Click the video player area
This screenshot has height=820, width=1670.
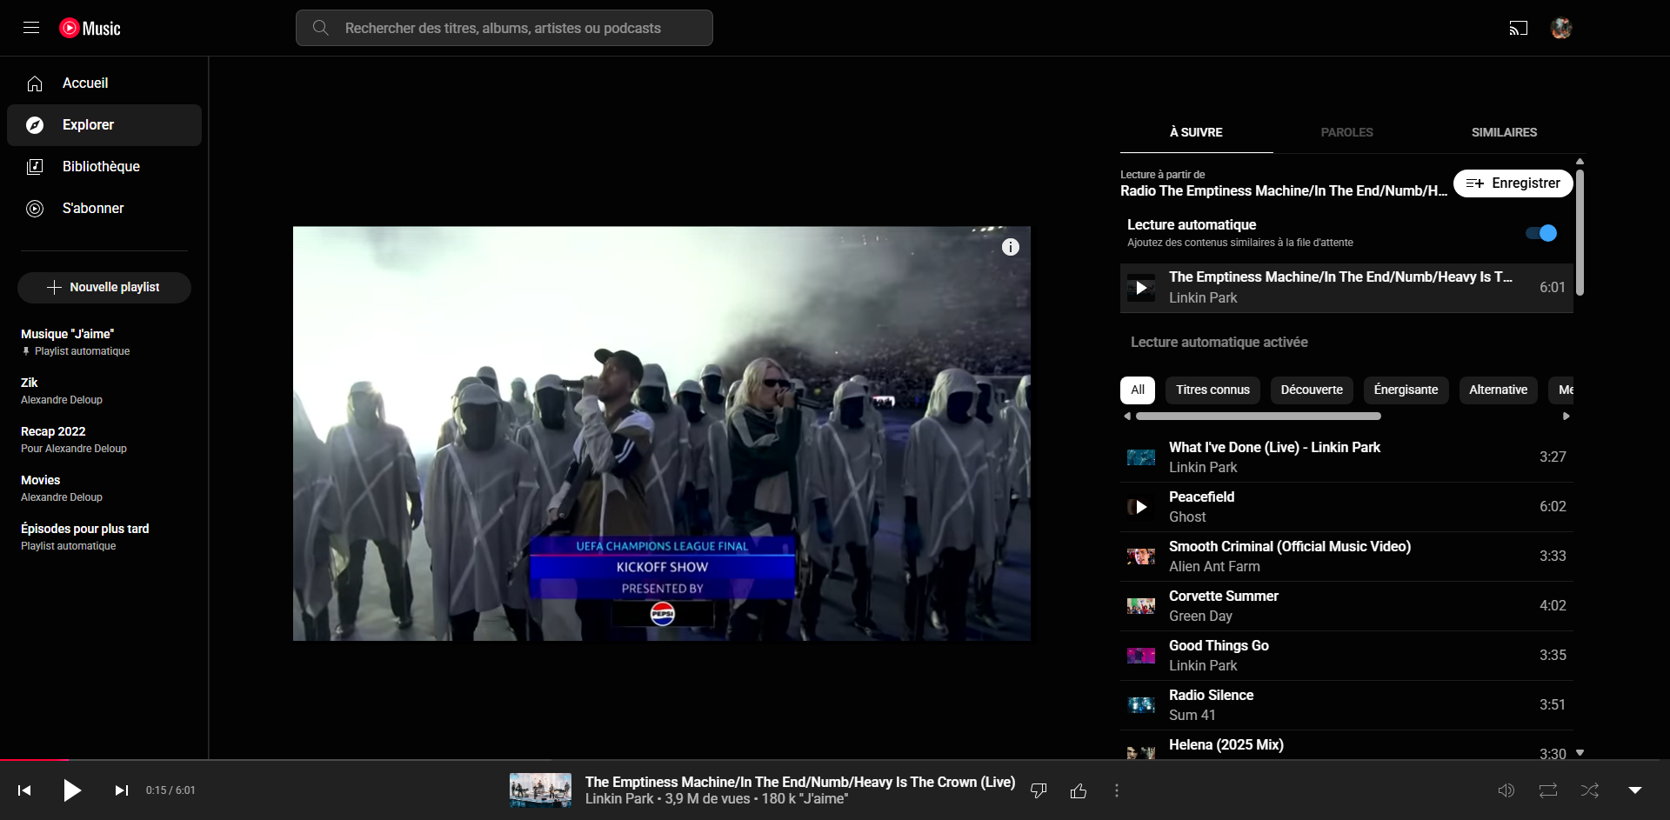pyautogui.click(x=662, y=434)
